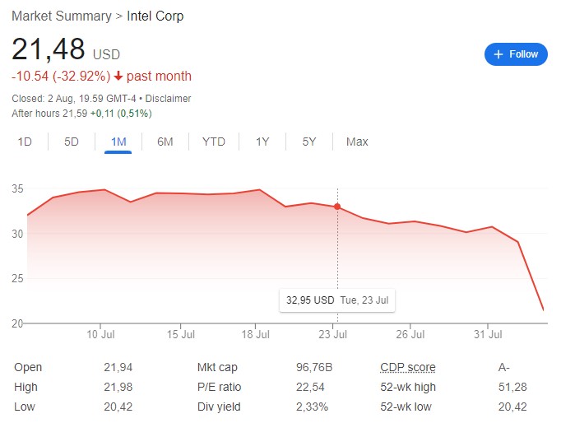Image resolution: width=575 pixels, height=423 pixels.
Task: Select the 1M time range tab
Action: pyautogui.click(x=118, y=142)
